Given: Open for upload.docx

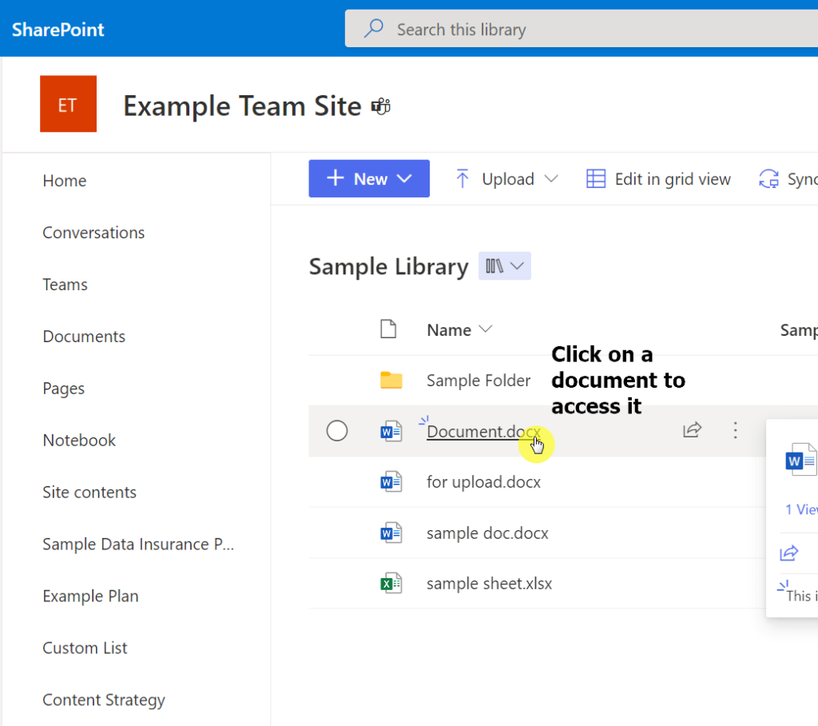Looking at the screenshot, I should (483, 482).
